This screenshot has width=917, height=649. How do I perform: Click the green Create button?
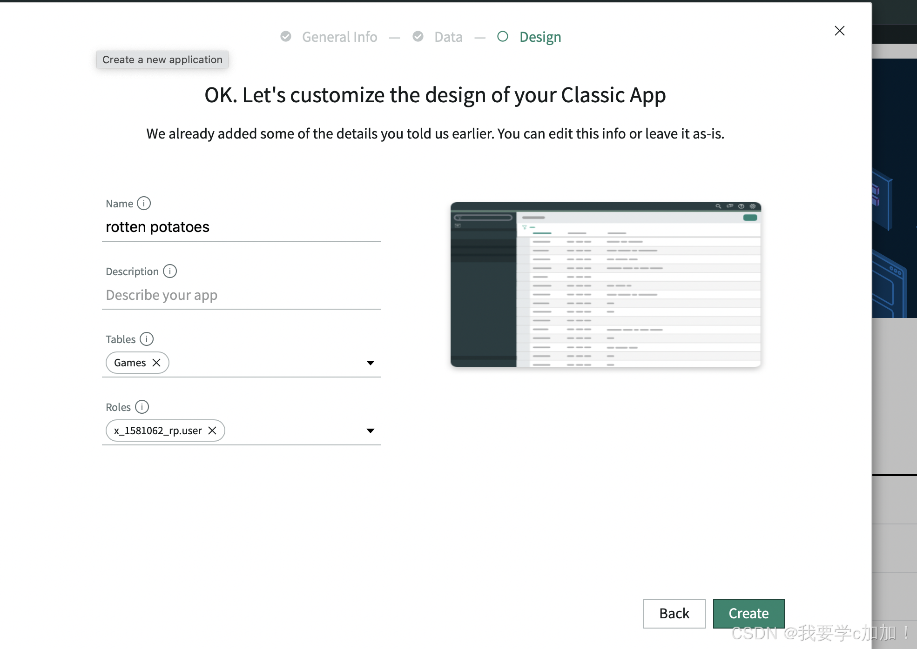pos(748,613)
